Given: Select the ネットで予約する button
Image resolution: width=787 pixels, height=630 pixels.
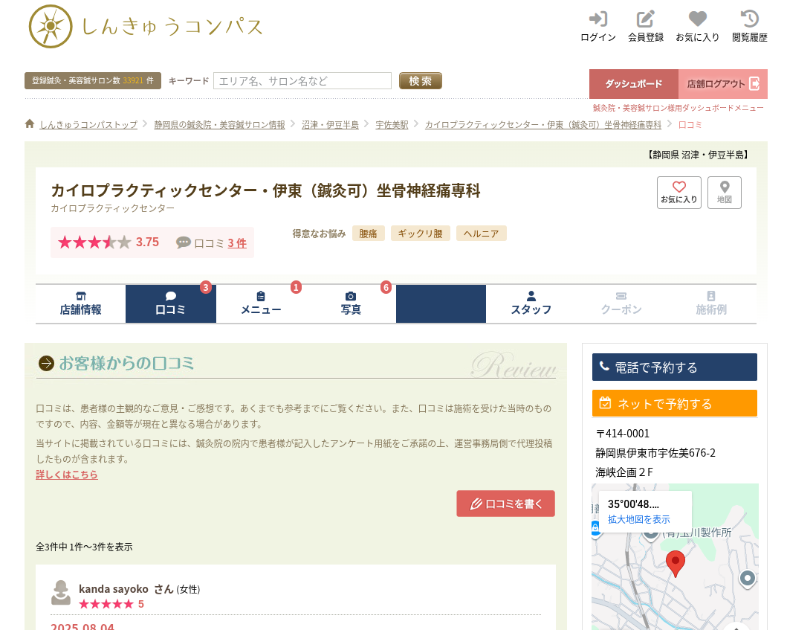Looking at the screenshot, I should point(674,403).
